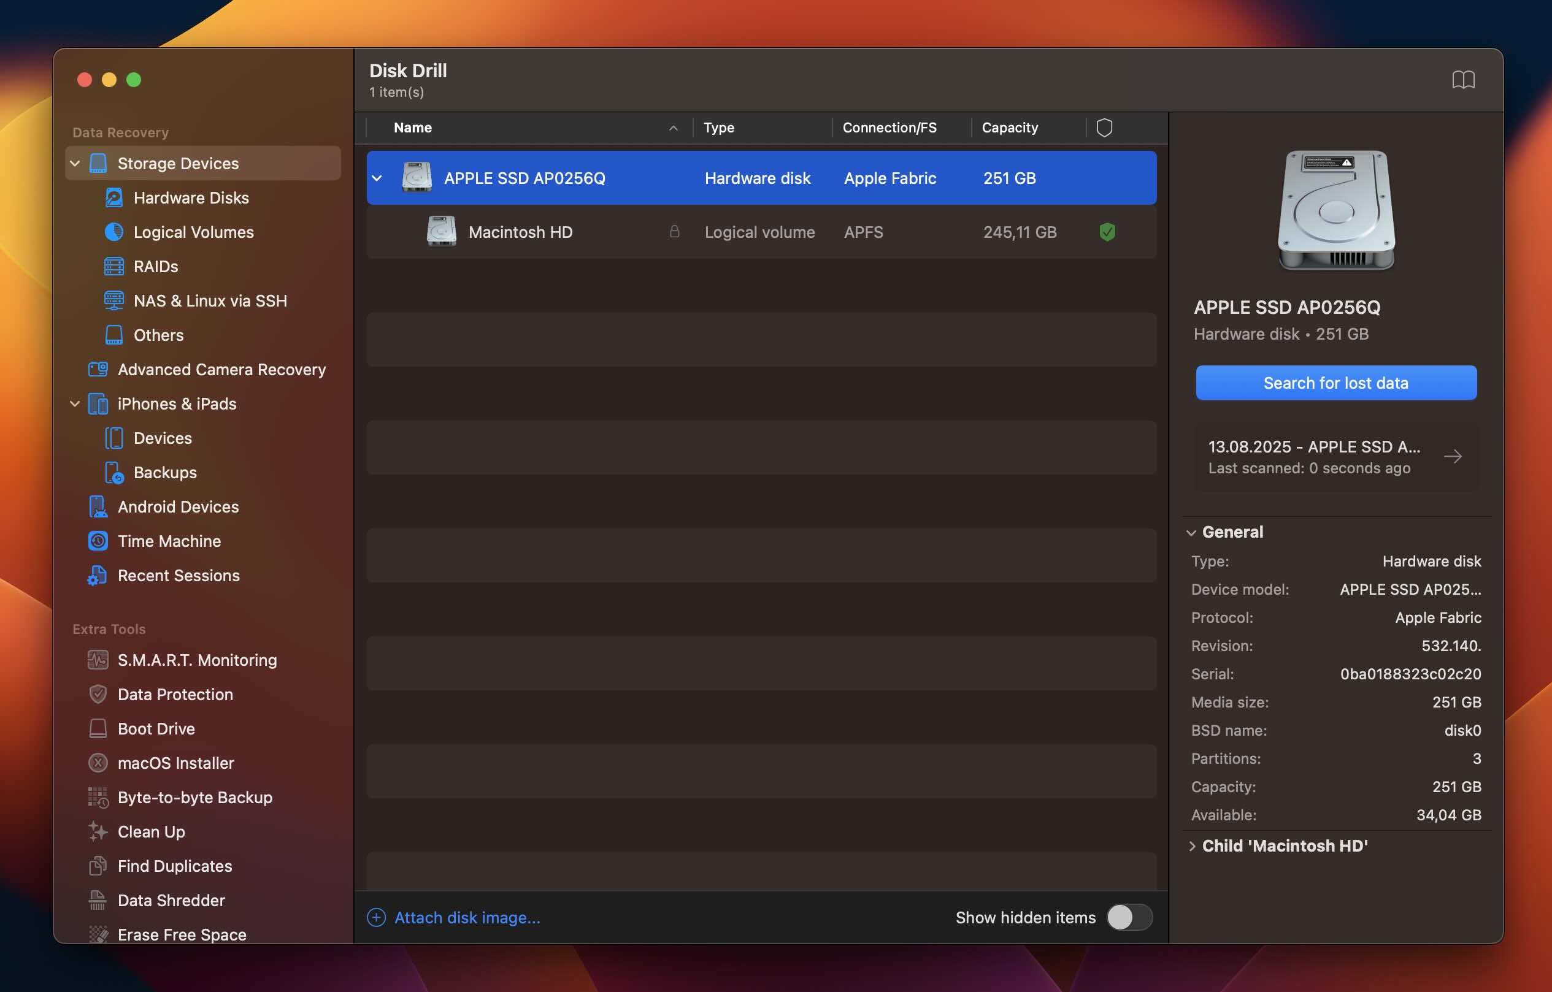
Task: Click the Apple Fabric protocol value
Action: (x=1438, y=617)
